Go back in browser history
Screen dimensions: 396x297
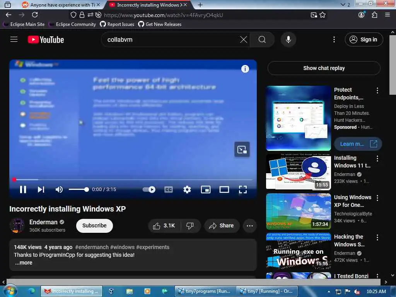tap(9, 15)
